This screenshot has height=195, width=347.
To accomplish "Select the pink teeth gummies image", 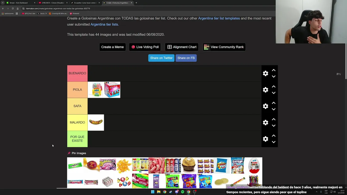I will (156, 165).
